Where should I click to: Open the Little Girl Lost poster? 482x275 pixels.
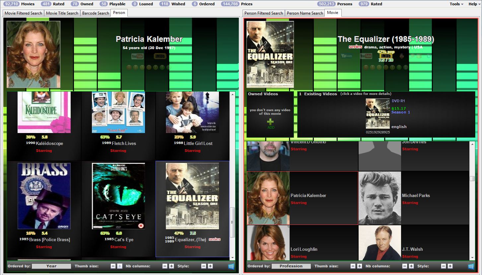click(x=192, y=112)
